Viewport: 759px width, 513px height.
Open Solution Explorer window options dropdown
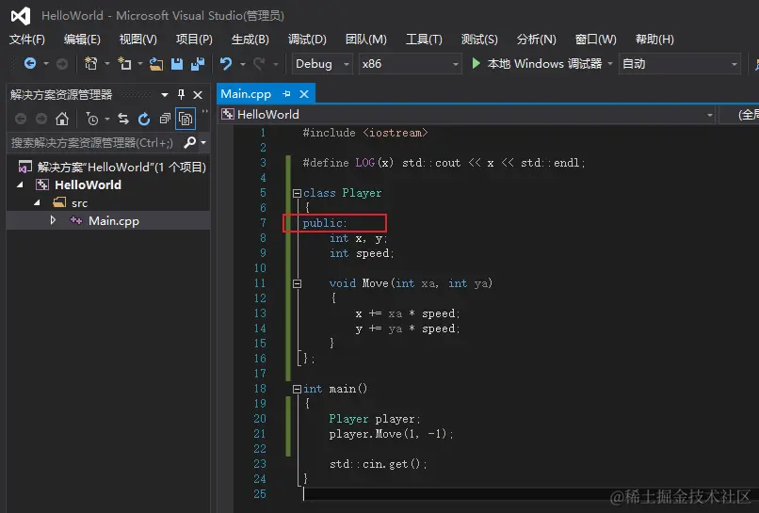165,95
